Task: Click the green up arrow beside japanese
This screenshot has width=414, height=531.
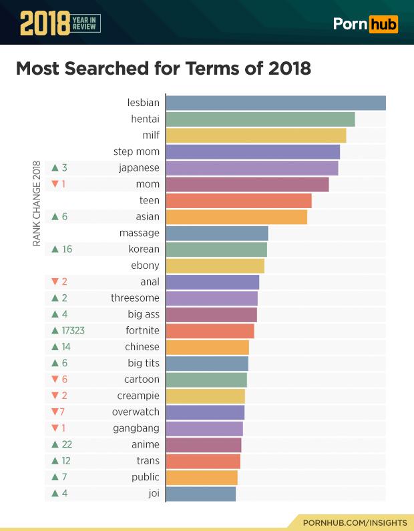Action: coord(55,167)
